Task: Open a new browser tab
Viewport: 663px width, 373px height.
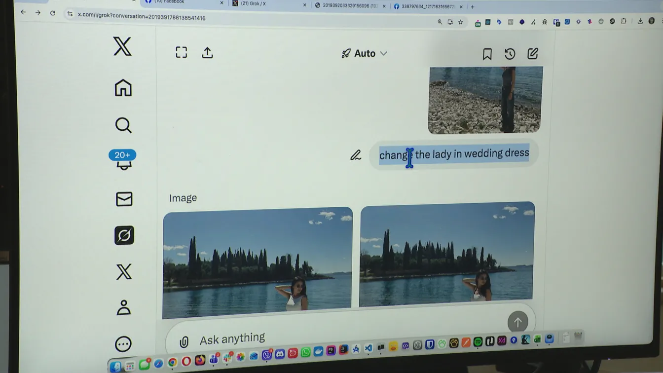Action: pos(473,7)
